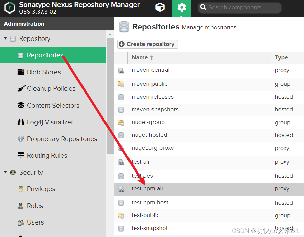The image size is (304, 237).
Task: Open the test-npm-host repository row
Action: coord(209,203)
